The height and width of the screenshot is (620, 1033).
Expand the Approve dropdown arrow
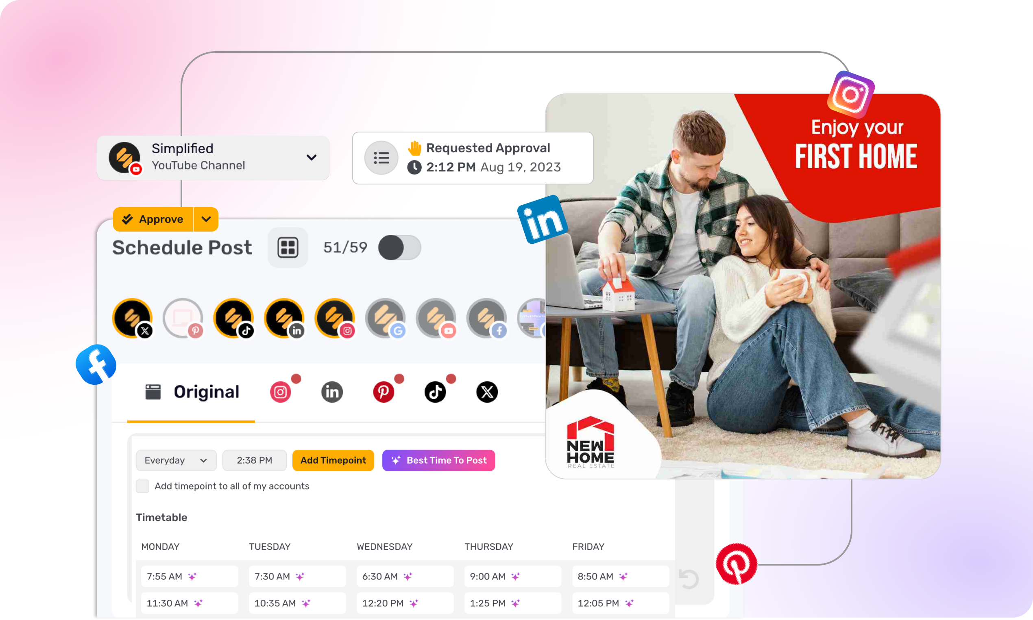207,219
